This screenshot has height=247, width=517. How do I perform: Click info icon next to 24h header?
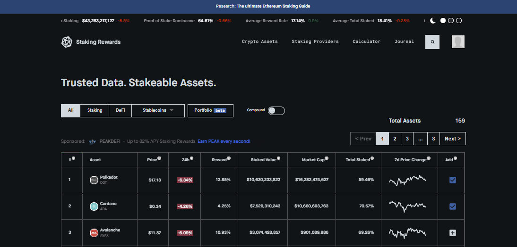tap(191, 158)
